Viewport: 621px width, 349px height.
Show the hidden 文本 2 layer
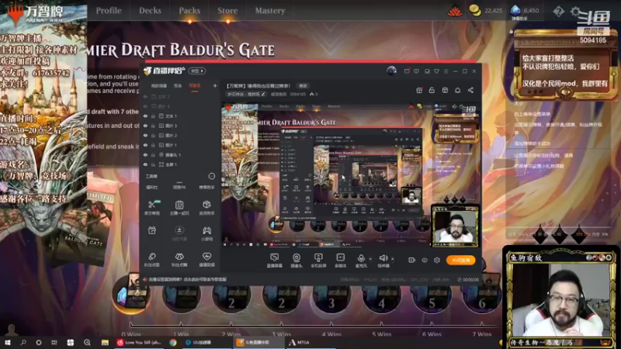tap(145, 96)
